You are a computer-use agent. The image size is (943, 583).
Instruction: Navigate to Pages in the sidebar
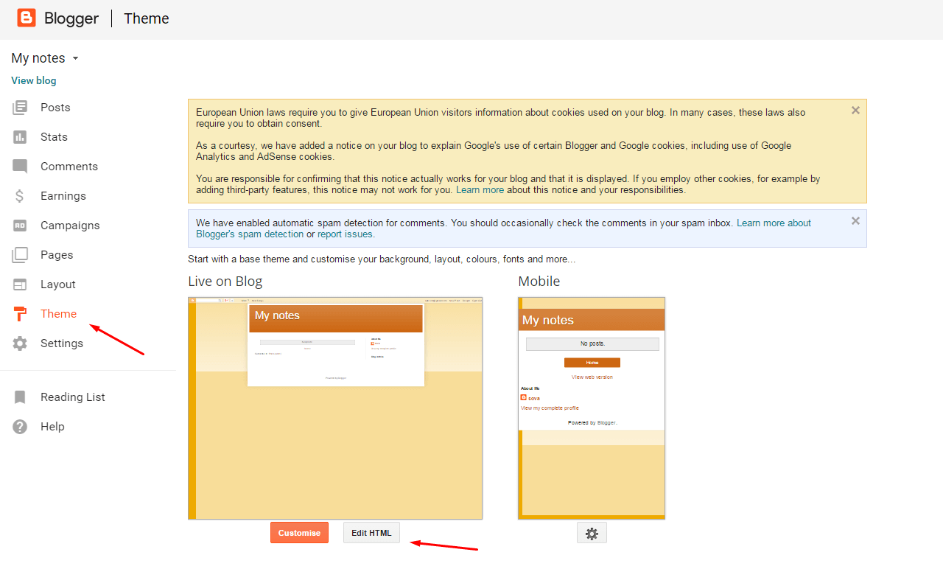click(57, 255)
